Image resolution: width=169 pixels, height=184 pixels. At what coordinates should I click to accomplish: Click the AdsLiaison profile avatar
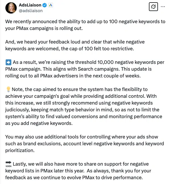click(11, 8)
